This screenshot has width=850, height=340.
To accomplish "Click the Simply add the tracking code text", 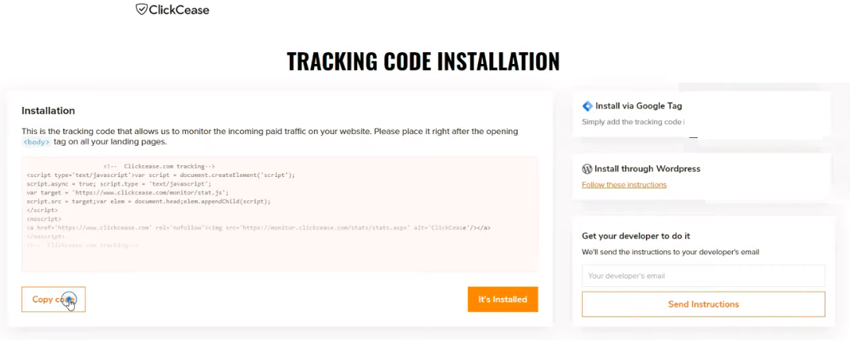I will [633, 122].
